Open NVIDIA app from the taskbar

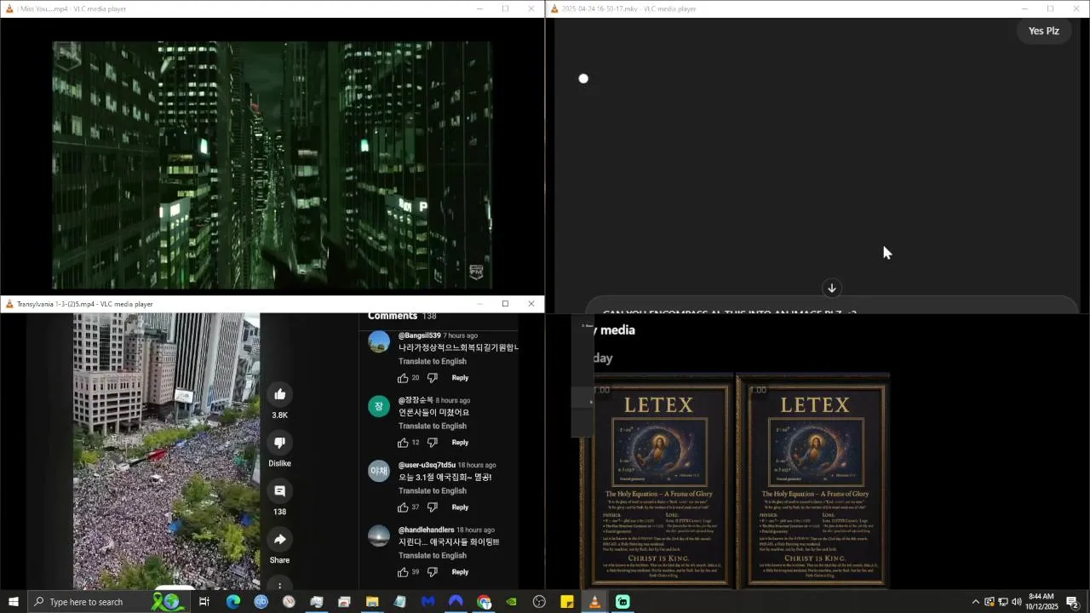[511, 602]
